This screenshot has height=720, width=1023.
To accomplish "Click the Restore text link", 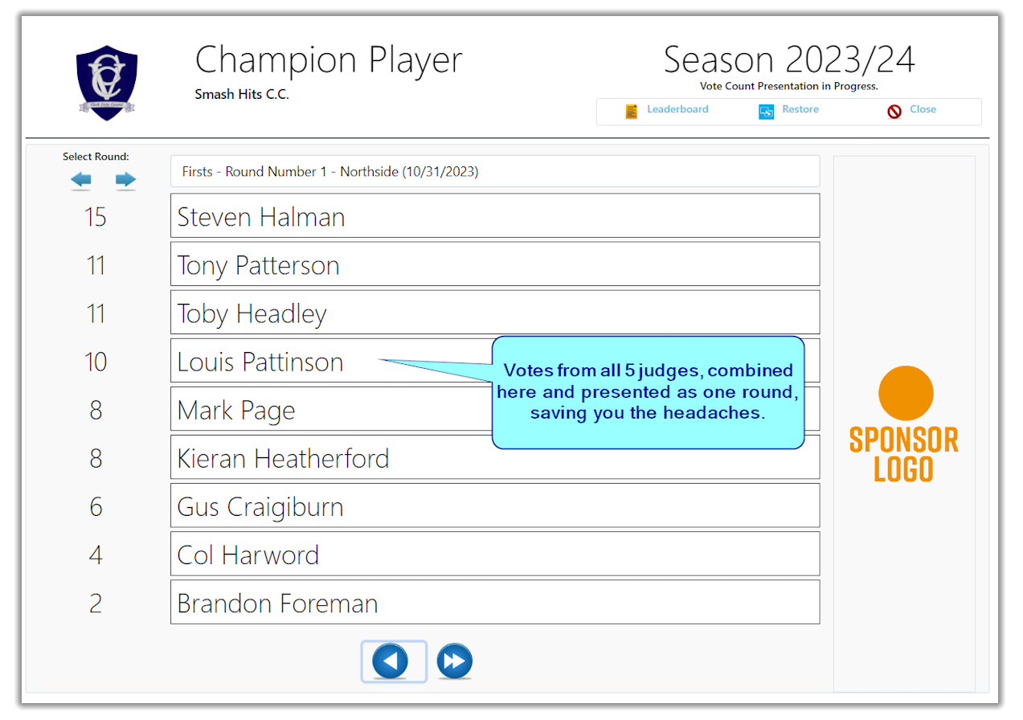I will pos(800,110).
